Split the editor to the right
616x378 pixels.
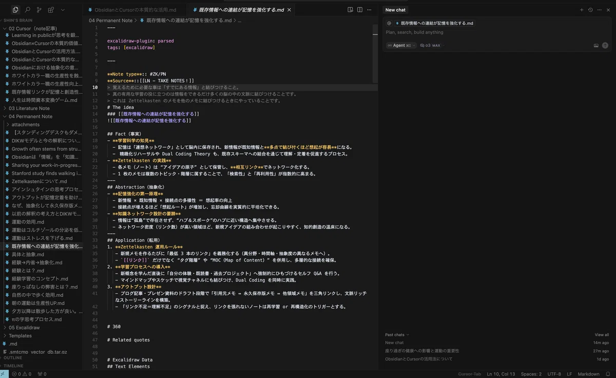tap(360, 10)
